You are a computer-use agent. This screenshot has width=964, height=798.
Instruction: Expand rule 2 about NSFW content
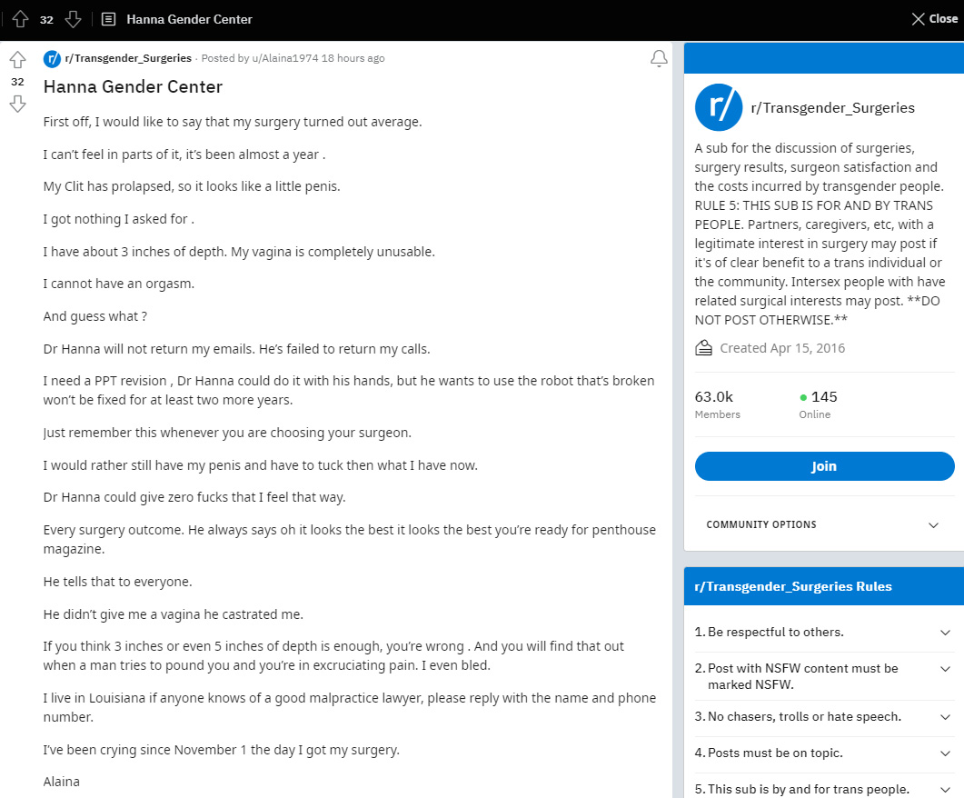pos(823,676)
